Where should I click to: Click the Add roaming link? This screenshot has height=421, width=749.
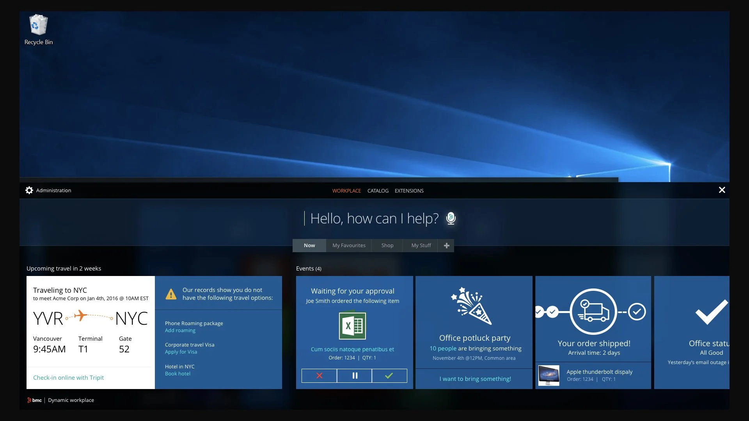coord(180,331)
